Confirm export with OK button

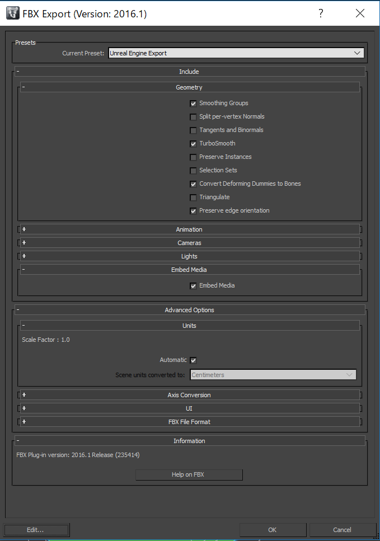point(273,530)
